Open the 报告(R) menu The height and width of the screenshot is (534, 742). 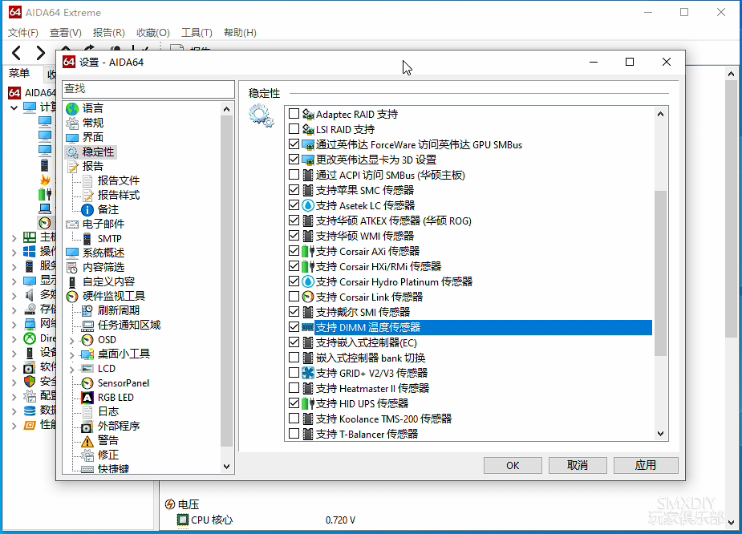pos(109,33)
